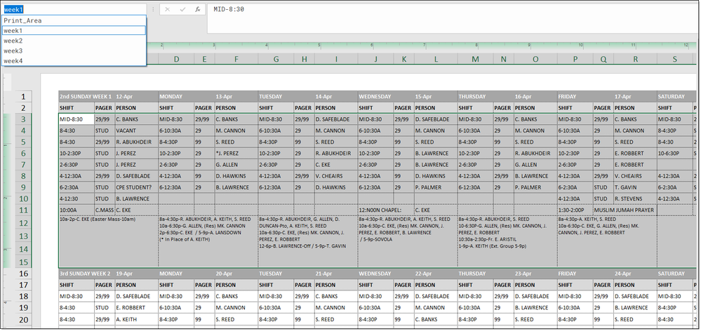701x331 pixels.
Task: Click the '1:30-2:00P' cell
Action: pos(575,210)
